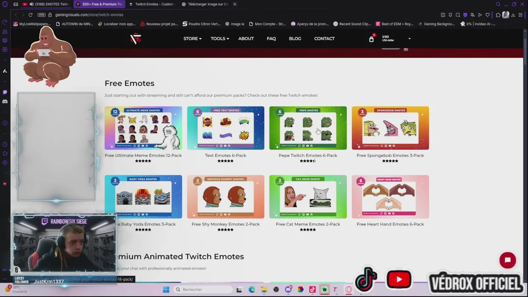Open Nouveau projet pa... bookmark

click(x=159, y=24)
